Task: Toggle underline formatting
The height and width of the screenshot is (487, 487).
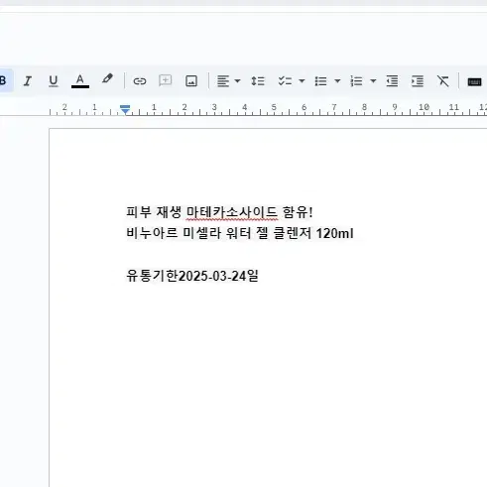Action: tap(54, 81)
